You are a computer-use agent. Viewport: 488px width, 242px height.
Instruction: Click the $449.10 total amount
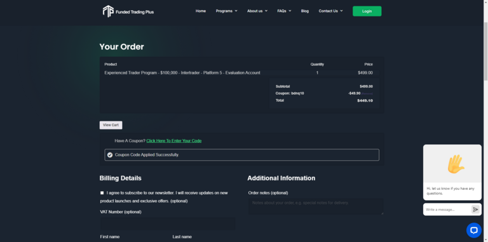click(x=365, y=100)
